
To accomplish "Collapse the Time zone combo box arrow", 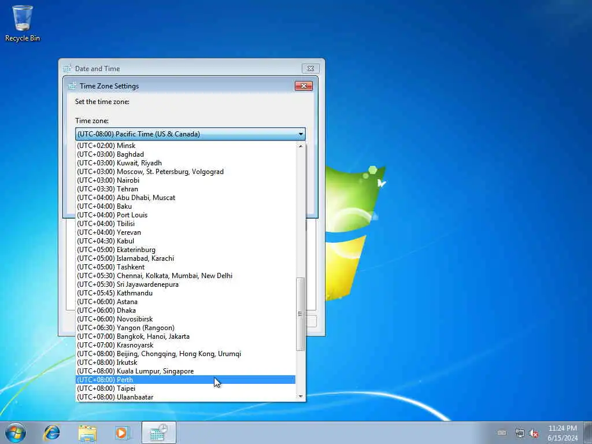I will pyautogui.click(x=301, y=134).
